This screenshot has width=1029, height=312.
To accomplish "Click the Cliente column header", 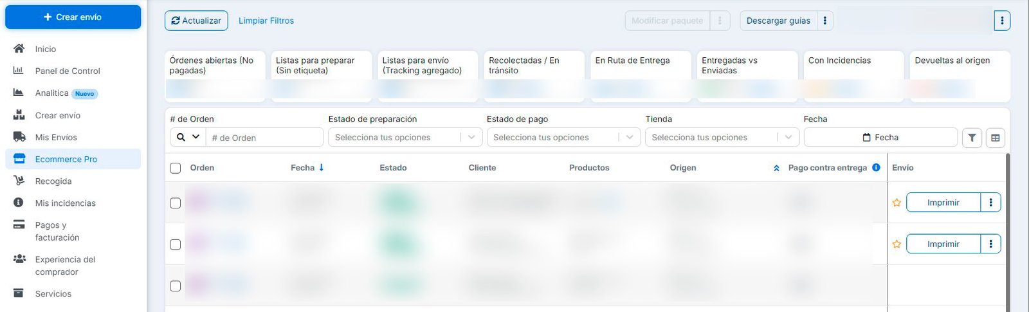I will (482, 168).
